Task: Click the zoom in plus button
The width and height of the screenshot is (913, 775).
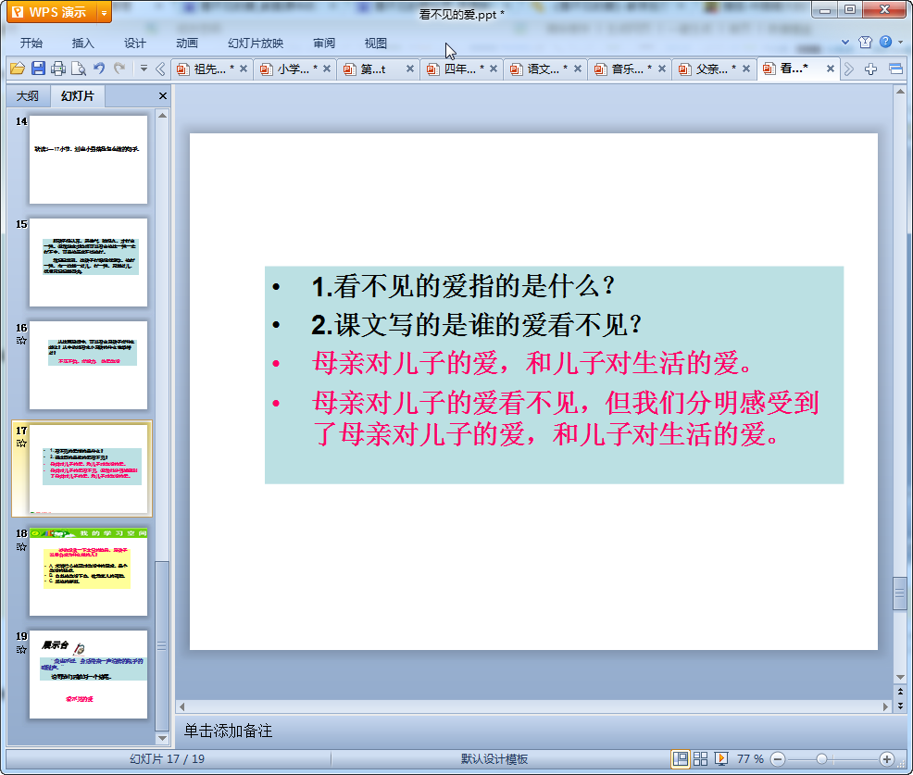Action: point(886,758)
